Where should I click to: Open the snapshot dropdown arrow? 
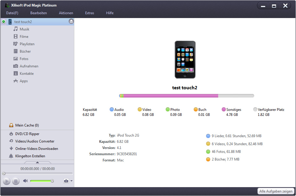click(71, 181)
